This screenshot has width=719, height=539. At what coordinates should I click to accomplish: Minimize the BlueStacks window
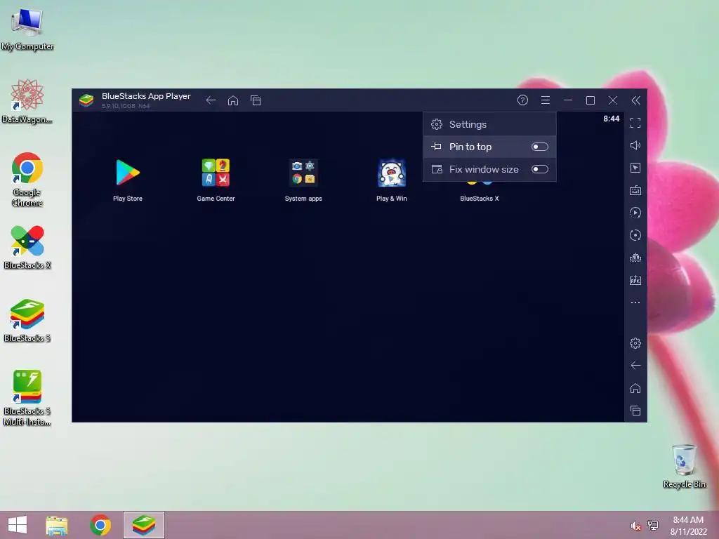pyautogui.click(x=567, y=100)
